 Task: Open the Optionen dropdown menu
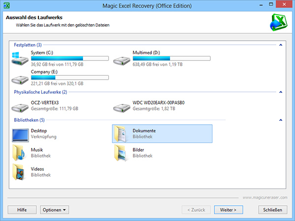(x=55, y=210)
